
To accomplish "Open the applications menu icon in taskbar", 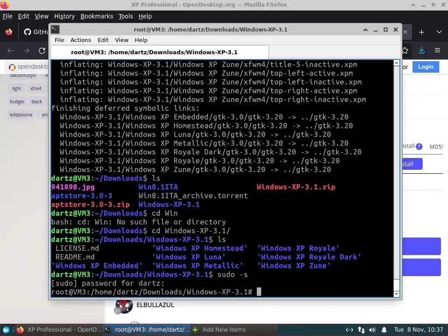I will (x=6, y=330).
